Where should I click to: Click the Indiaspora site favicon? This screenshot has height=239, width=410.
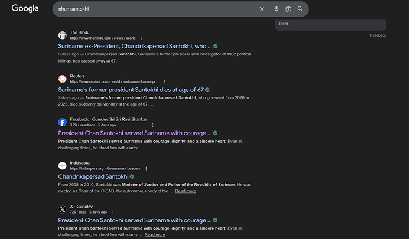pyautogui.click(x=63, y=166)
